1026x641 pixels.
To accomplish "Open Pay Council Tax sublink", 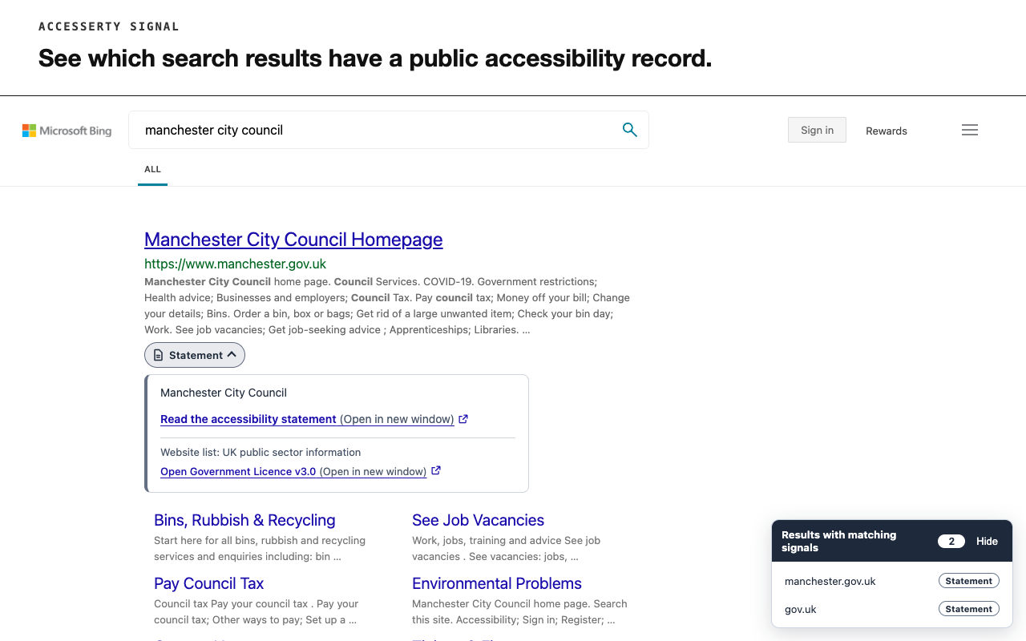I will tap(208, 583).
